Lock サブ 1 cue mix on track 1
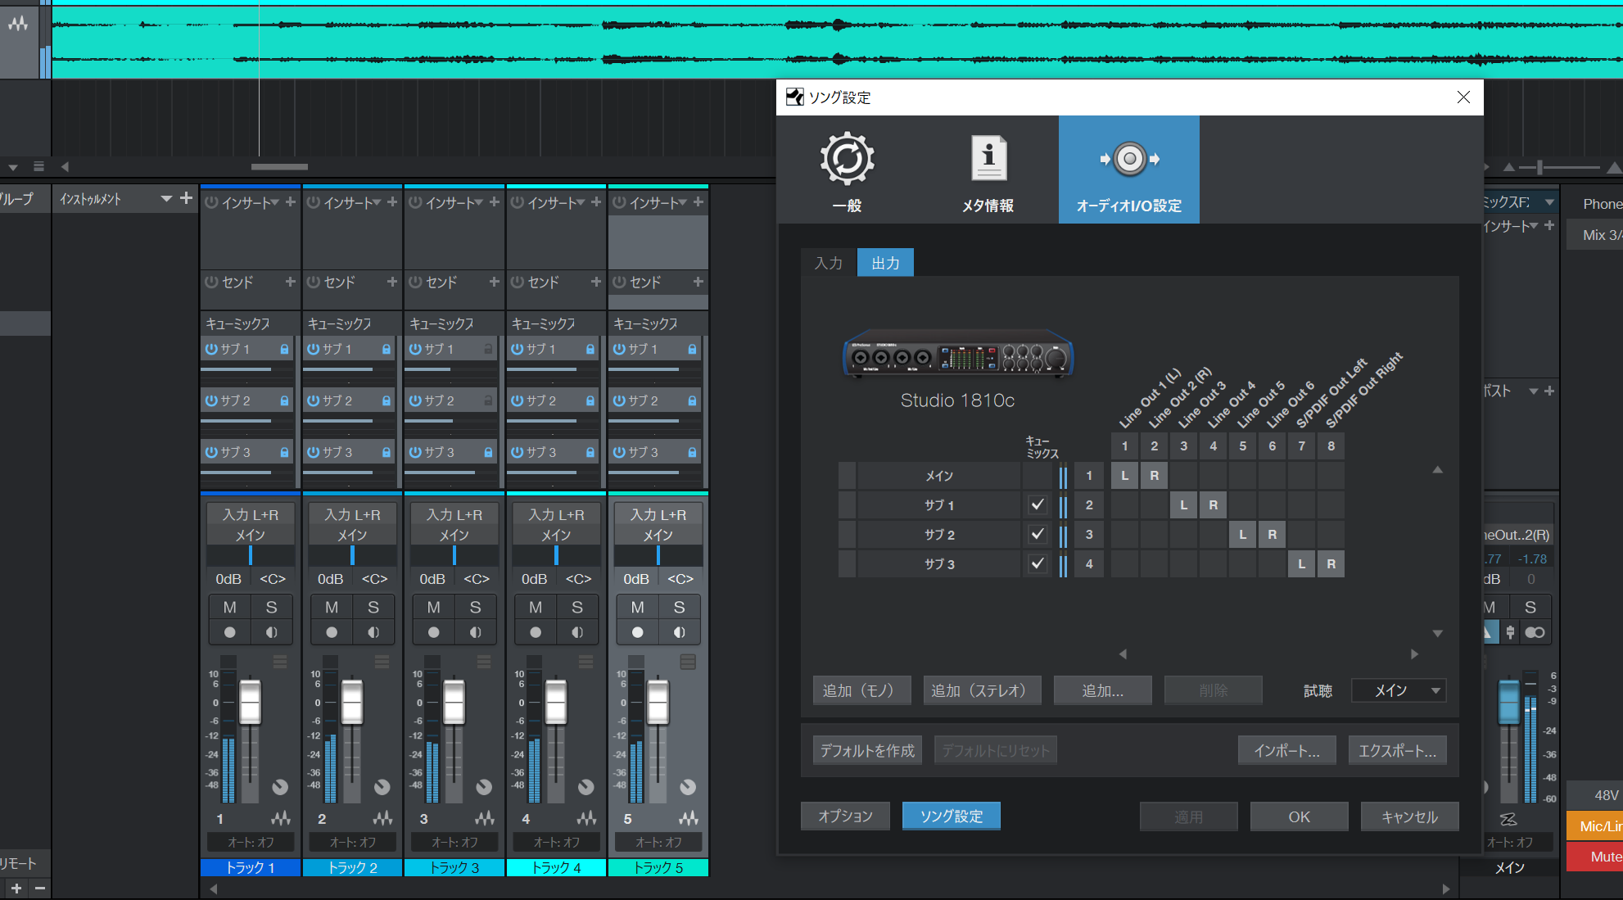This screenshot has height=900, width=1623. (284, 349)
